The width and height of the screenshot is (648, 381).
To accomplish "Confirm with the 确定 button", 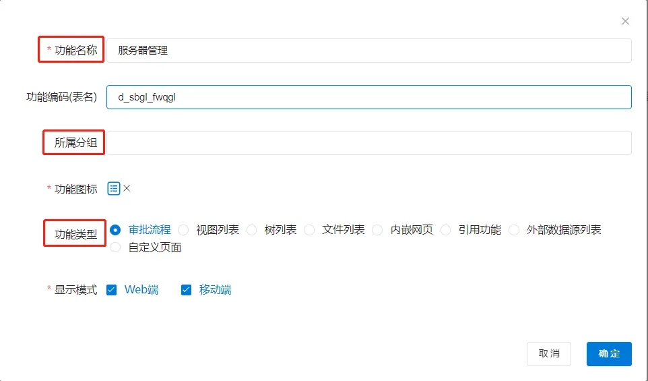I will [x=608, y=354].
